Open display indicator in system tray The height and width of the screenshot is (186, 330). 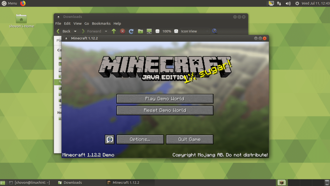[271, 3]
